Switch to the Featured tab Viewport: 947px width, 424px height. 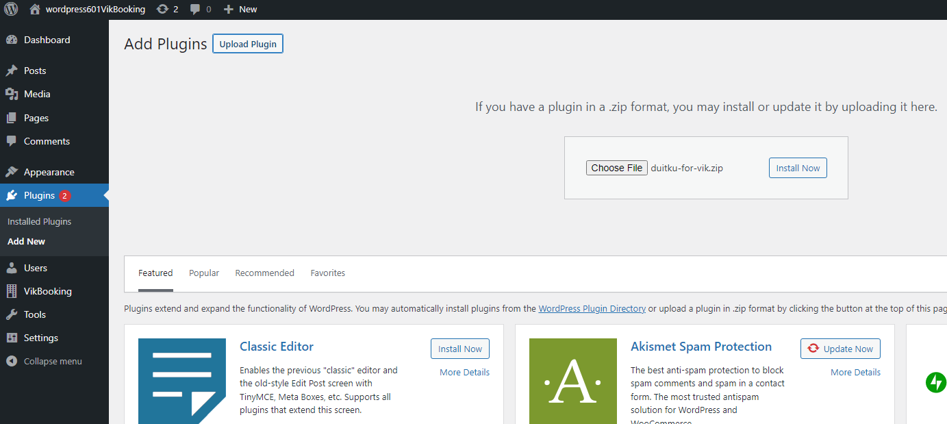coord(155,273)
